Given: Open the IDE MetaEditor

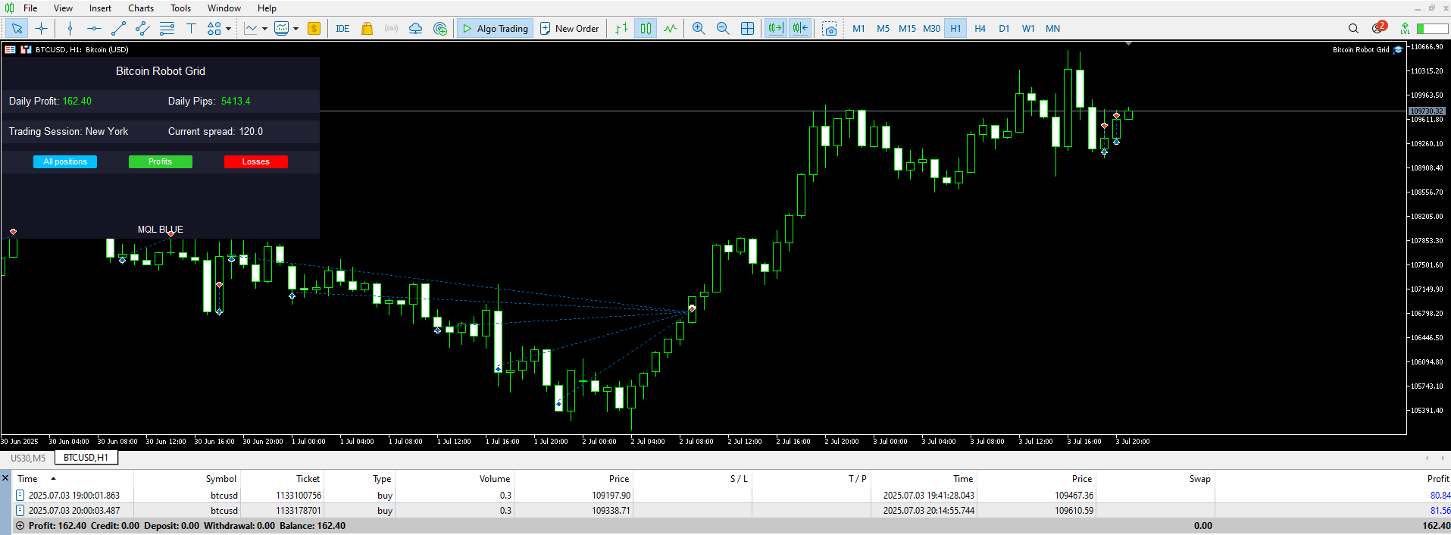Looking at the screenshot, I should pos(342,29).
